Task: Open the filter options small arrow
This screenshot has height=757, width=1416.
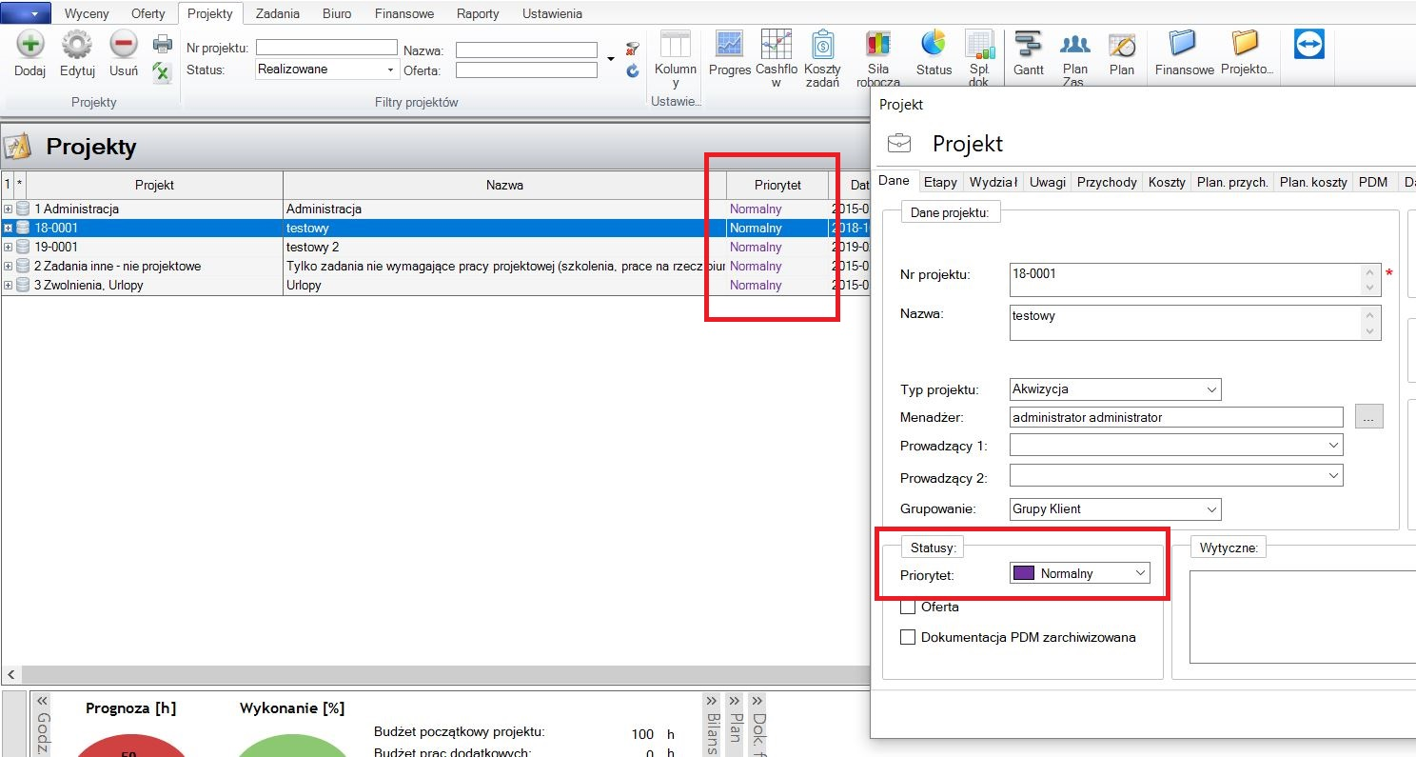Action: click(610, 59)
